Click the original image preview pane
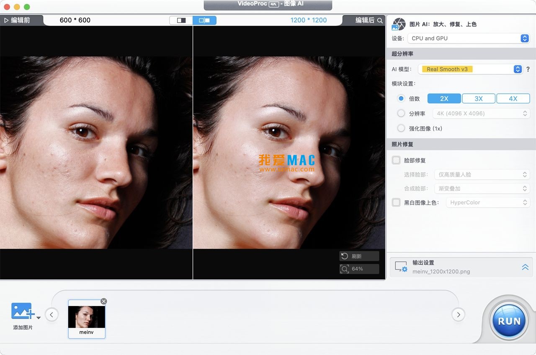The width and height of the screenshot is (536, 355). tap(96, 153)
